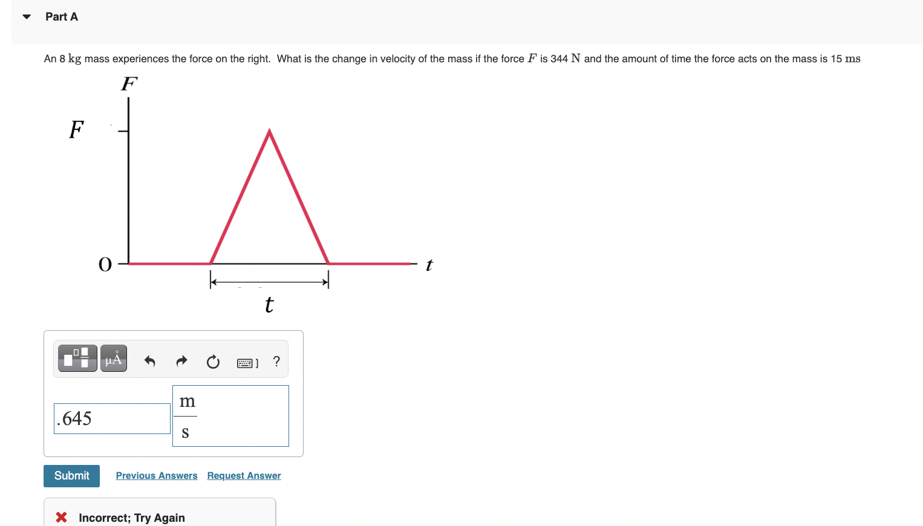Click the red X incorrect icon
923x526 pixels.
[60, 517]
